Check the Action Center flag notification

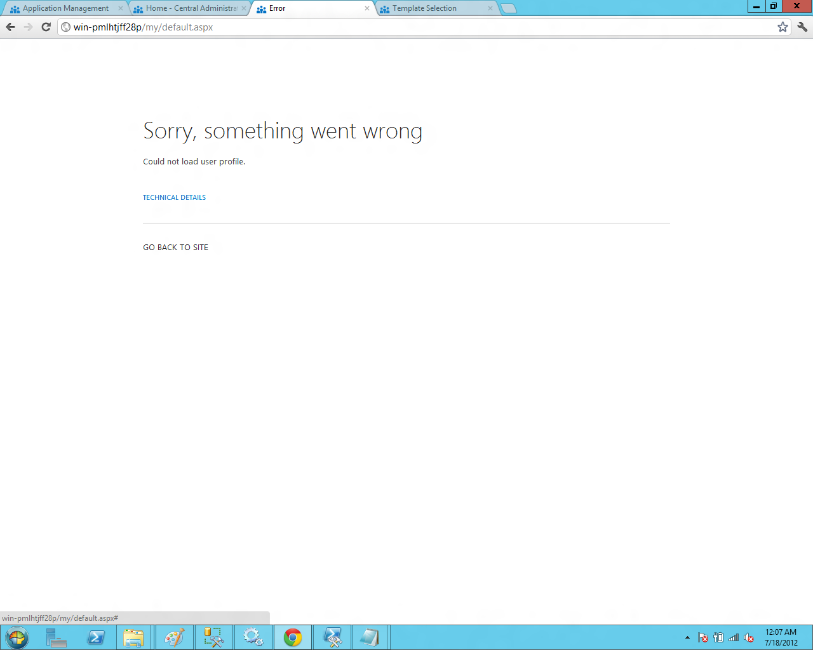pos(702,637)
